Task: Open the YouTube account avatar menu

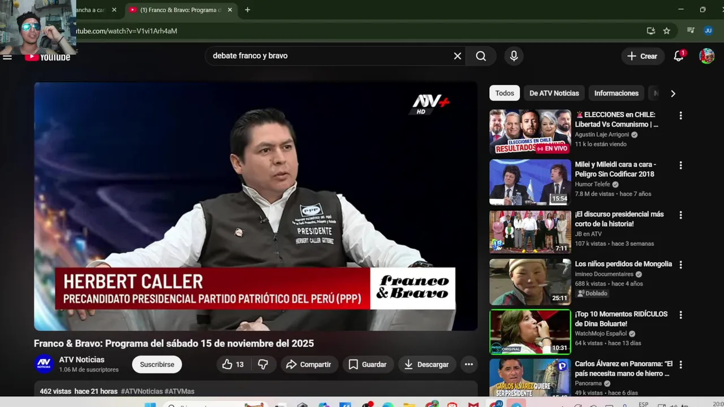Action: (706, 56)
